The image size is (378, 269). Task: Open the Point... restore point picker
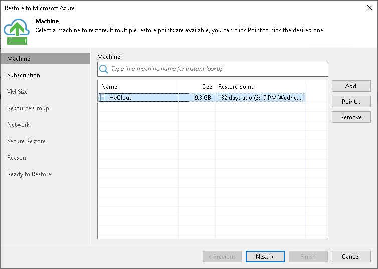point(351,102)
